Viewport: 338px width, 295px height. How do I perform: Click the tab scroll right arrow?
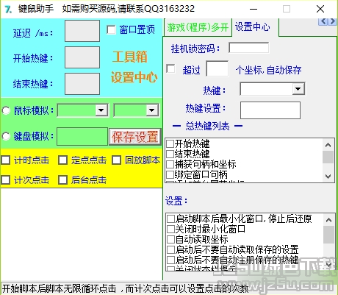tap(332, 21)
